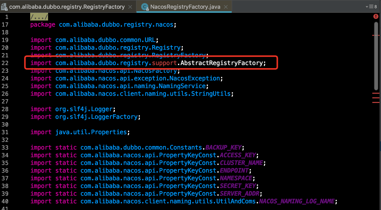Viewport: 381px width, 210px height.
Task: Click 'StringUtils' in the line 26 import
Action: 211,94
